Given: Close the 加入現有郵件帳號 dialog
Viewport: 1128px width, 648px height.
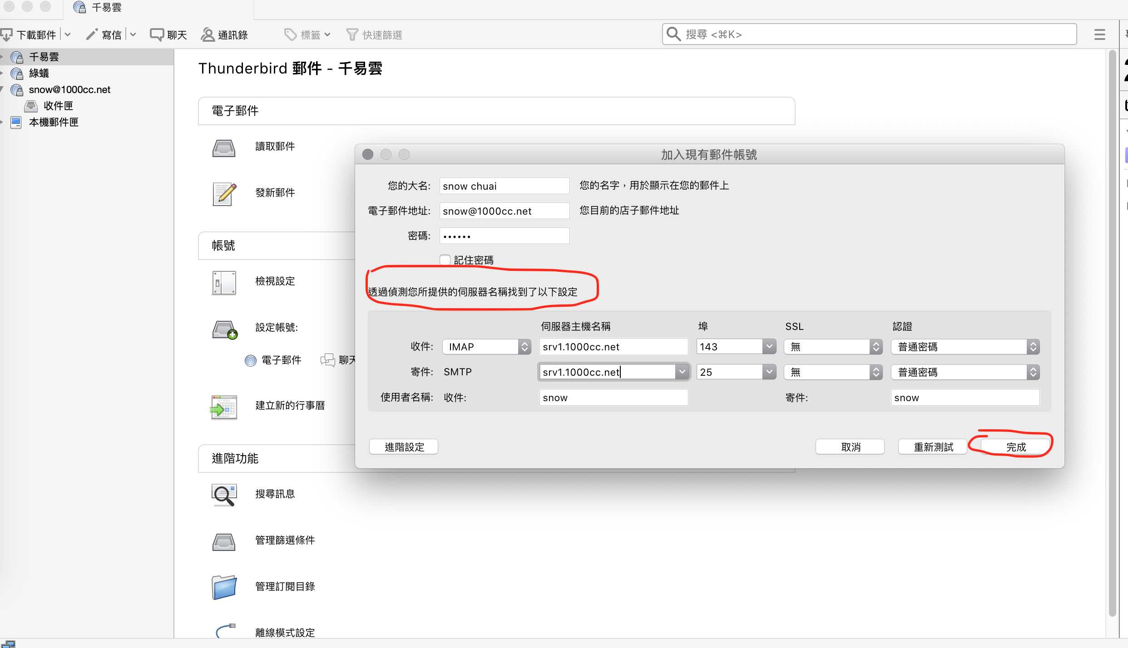Looking at the screenshot, I should click(x=368, y=154).
